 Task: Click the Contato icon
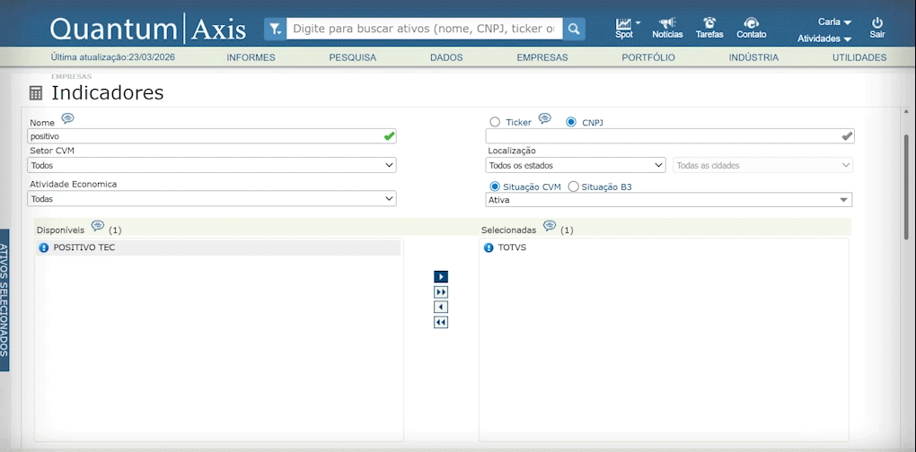(x=752, y=23)
